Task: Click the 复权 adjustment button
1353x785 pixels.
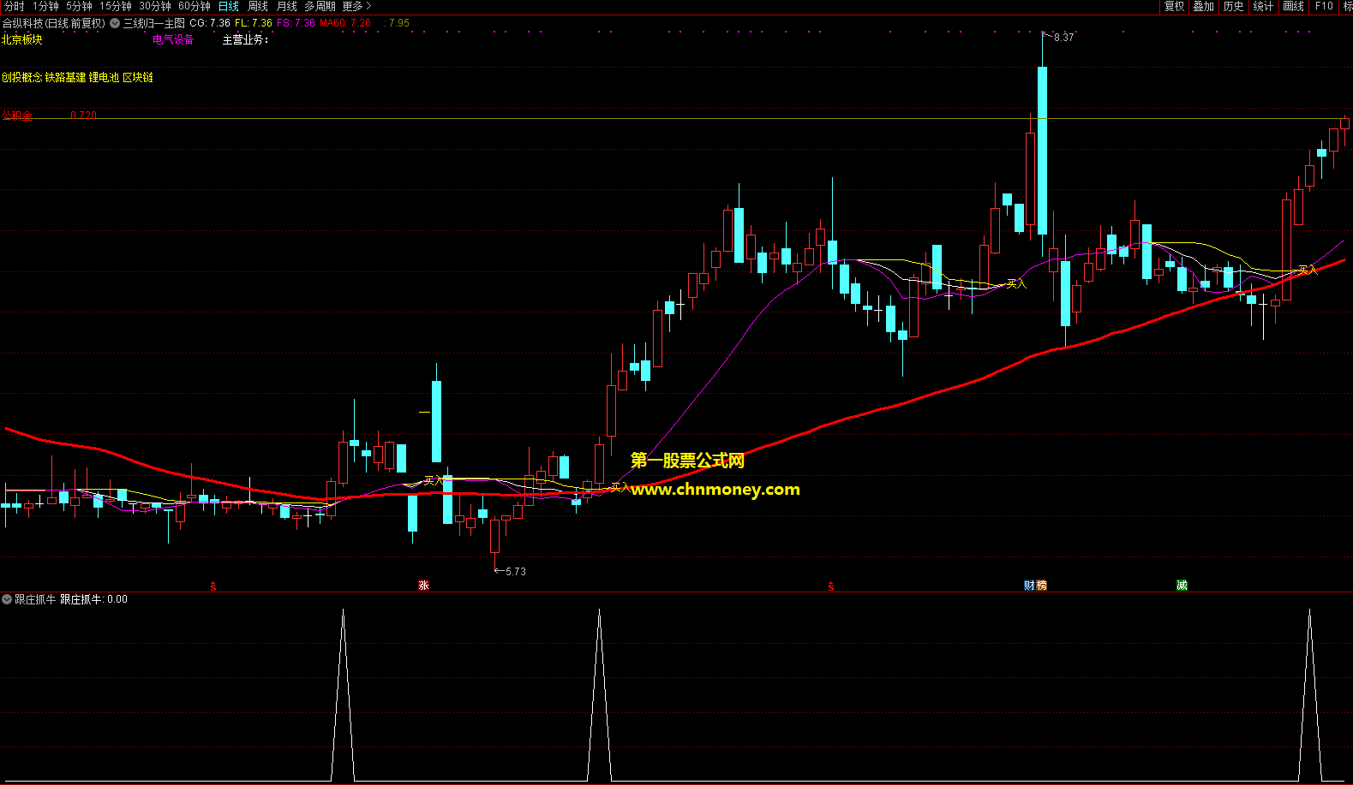Action: [1174, 6]
